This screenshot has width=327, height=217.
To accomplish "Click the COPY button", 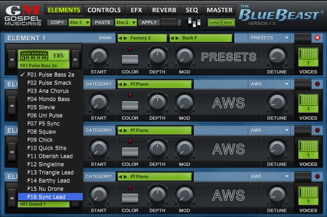I will click(x=57, y=23).
